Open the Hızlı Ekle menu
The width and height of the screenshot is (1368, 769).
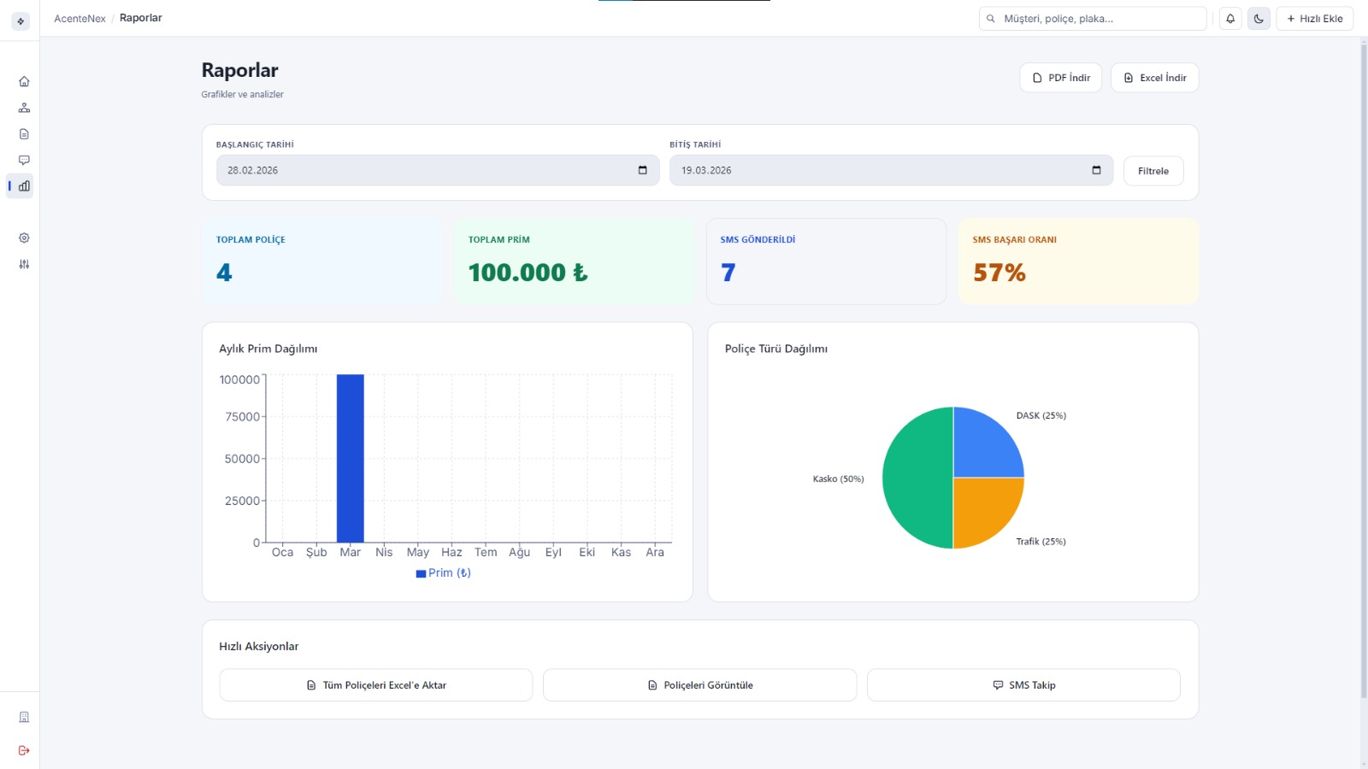click(x=1314, y=19)
